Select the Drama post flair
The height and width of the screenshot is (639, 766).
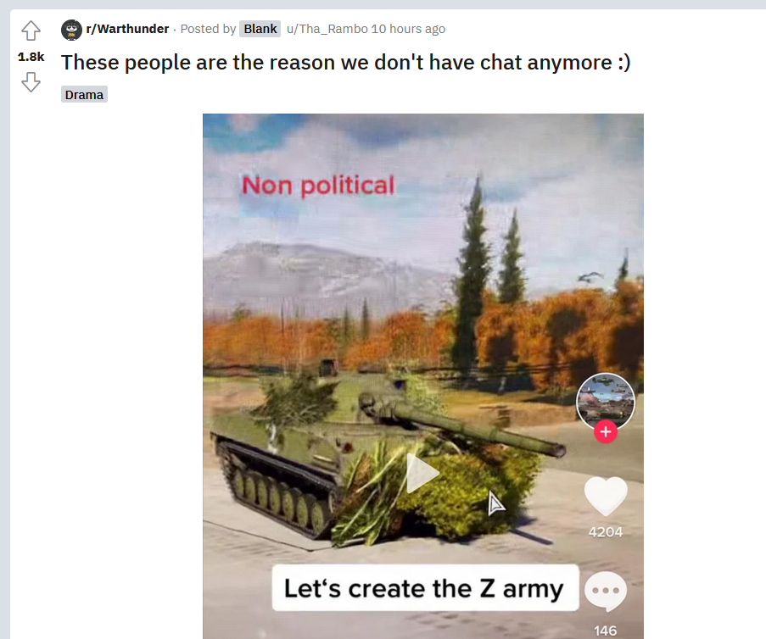[x=84, y=95]
